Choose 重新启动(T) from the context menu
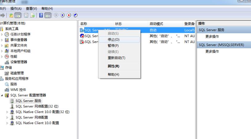Viewport: 251px width, 139px height. click(x=116, y=58)
